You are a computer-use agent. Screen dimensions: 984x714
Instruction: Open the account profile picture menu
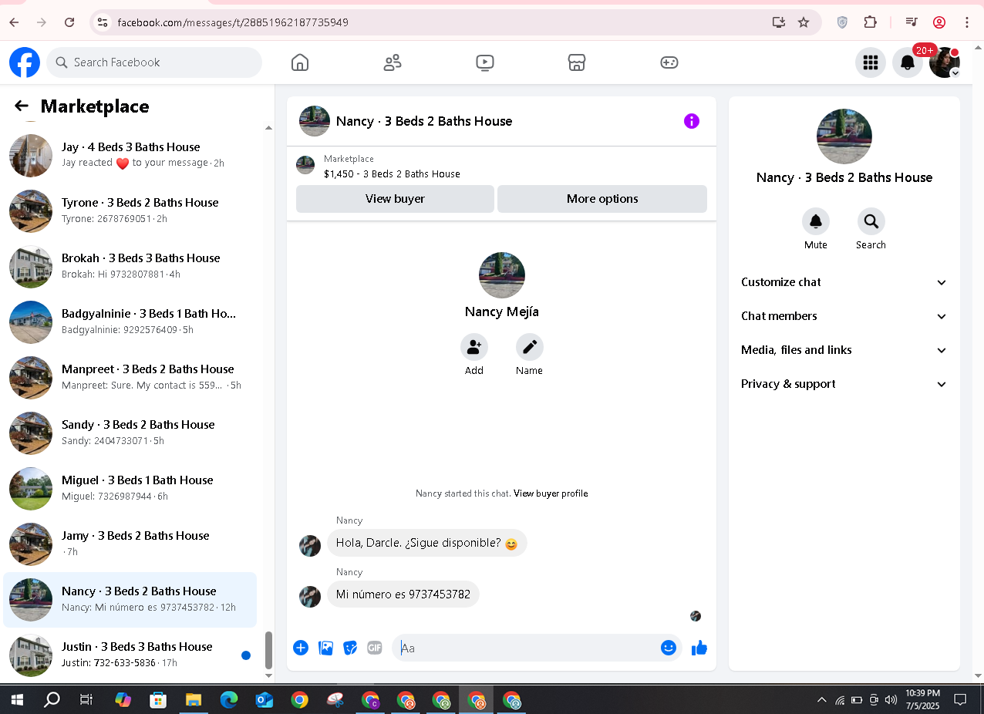[x=945, y=62]
